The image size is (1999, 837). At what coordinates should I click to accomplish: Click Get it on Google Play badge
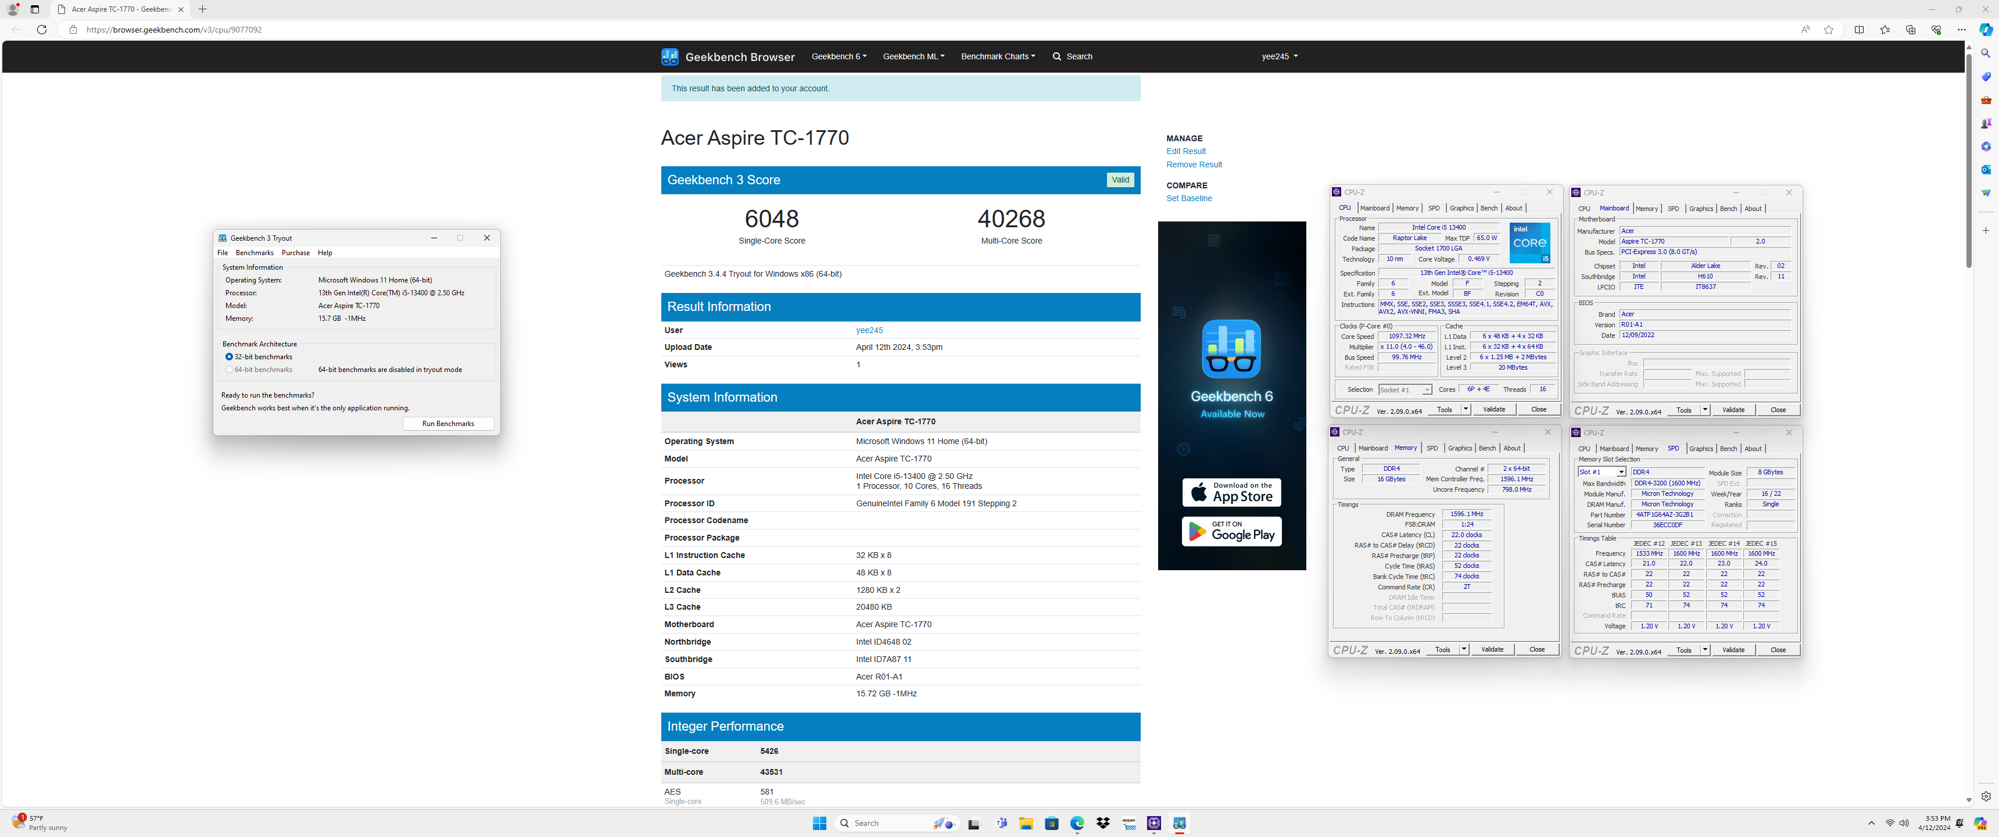[1231, 532]
